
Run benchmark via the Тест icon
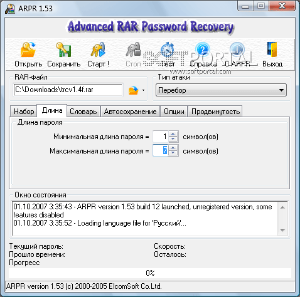168,49
